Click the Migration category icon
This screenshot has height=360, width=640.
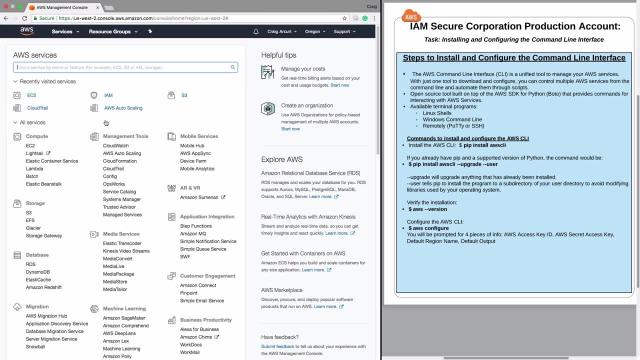coord(17,306)
